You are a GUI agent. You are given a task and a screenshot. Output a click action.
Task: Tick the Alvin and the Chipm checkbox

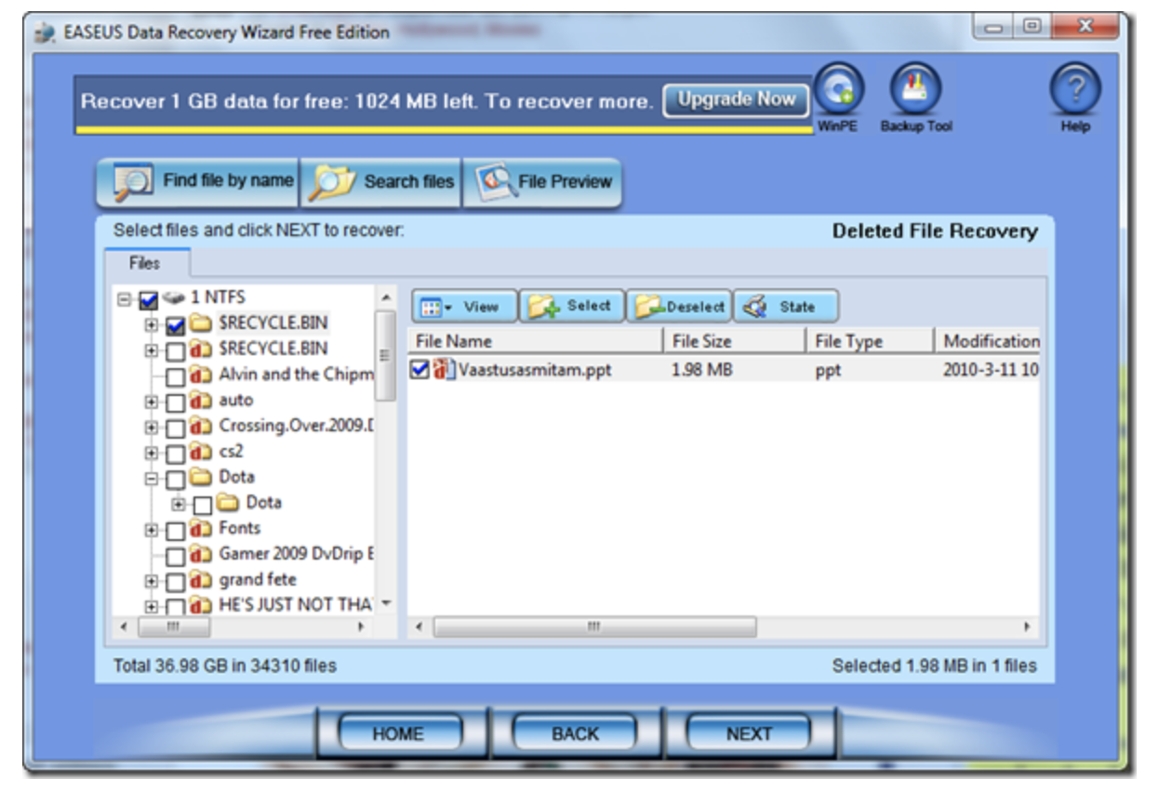pos(175,377)
